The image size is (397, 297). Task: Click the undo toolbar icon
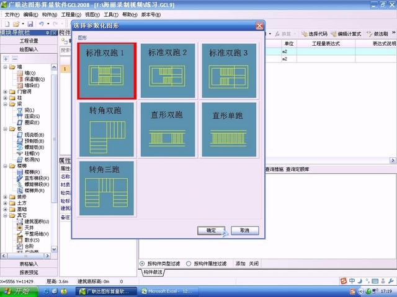[40, 24]
